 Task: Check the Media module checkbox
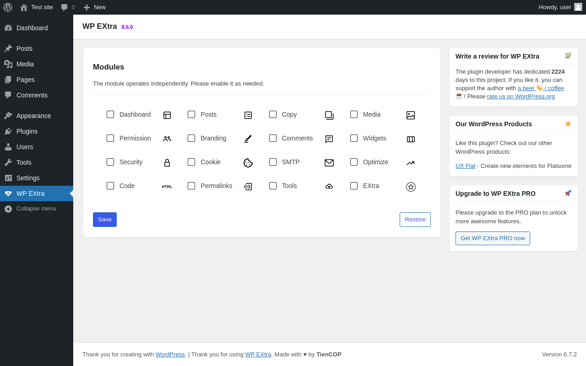tap(354, 114)
